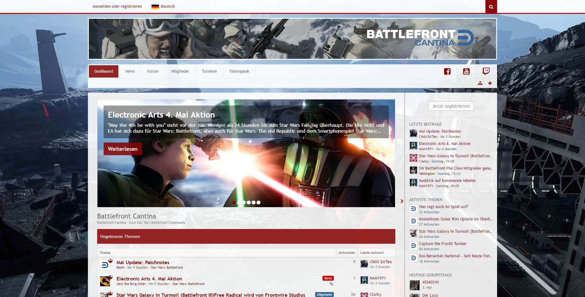Open sidebar post Mai Update: Patchnotes

coord(440,131)
